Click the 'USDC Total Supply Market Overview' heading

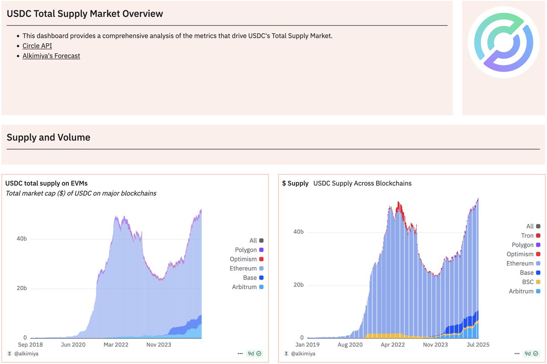(85, 14)
